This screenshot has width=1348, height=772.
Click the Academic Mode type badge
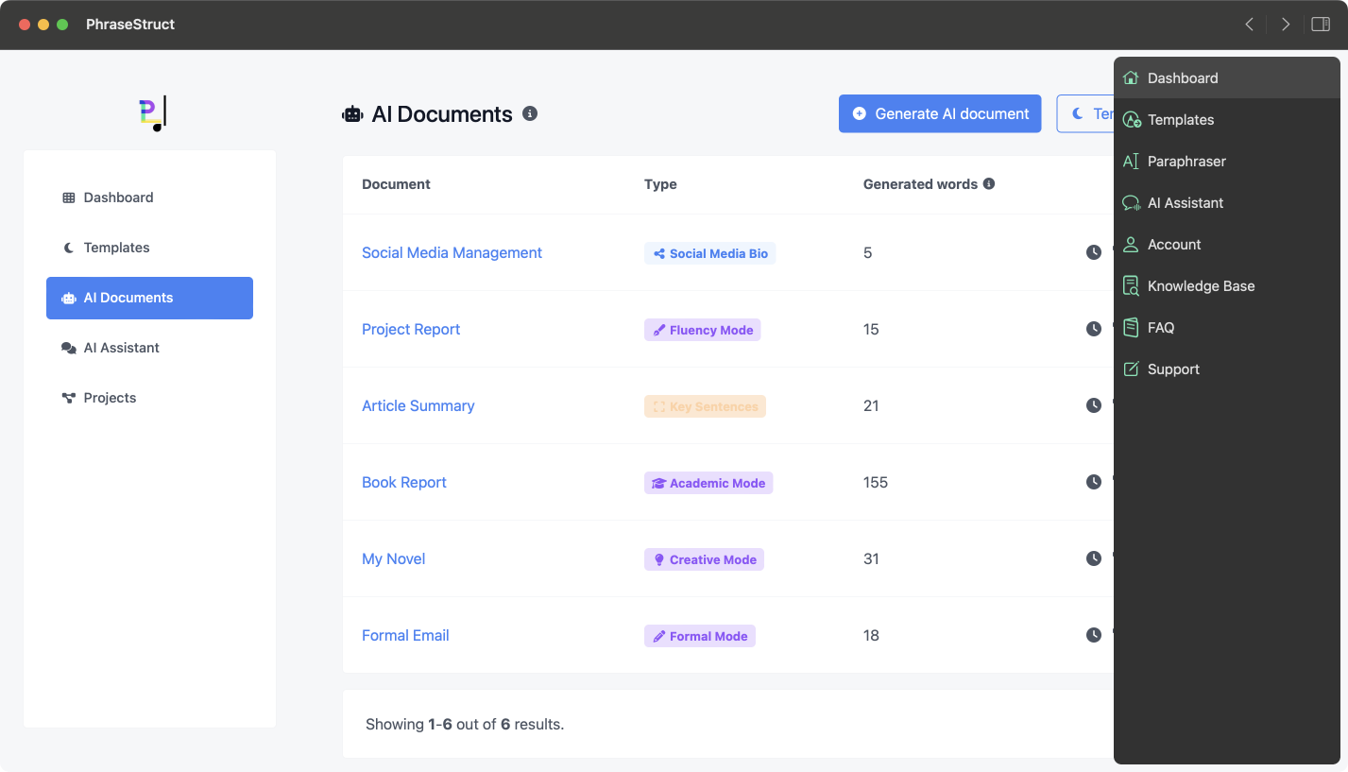point(708,483)
